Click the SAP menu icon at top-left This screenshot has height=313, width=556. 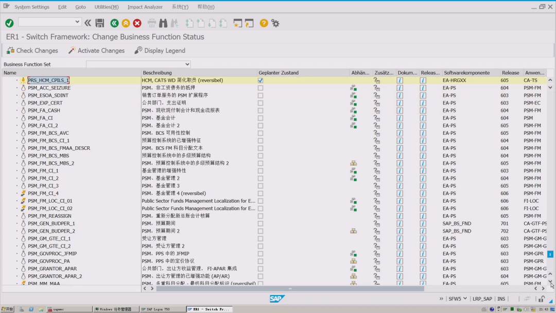[x=6, y=6]
